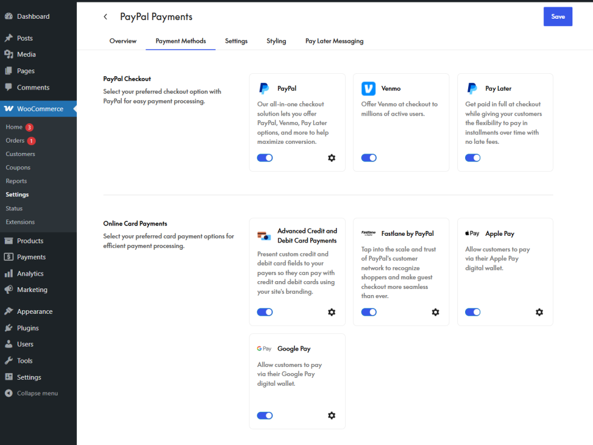593x445 pixels.
Task: Click the Marketing megaphone icon
Action: tap(8, 290)
